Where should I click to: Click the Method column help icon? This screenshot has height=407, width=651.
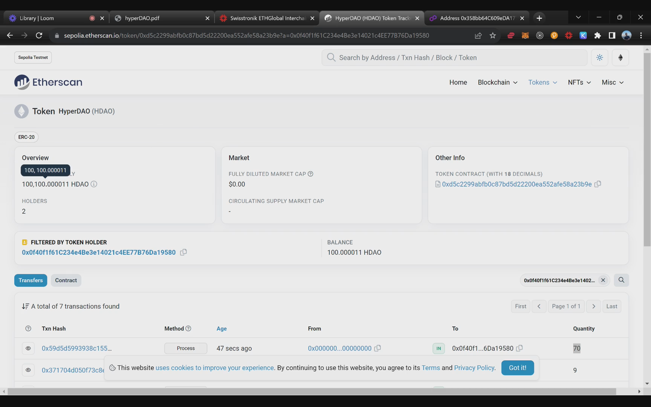188,328
